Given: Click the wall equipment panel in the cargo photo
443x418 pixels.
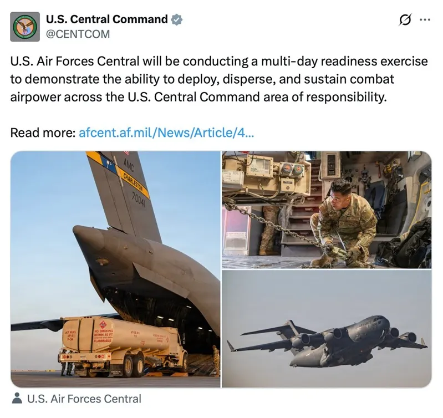Looking at the screenshot, I should point(263,172).
